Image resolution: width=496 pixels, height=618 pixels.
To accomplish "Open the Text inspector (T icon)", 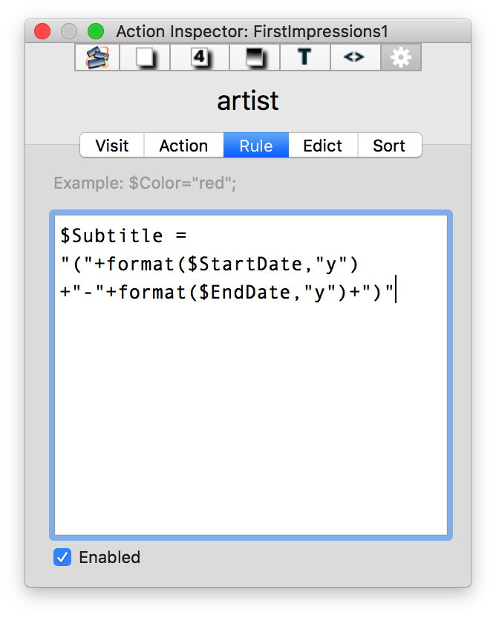I will pos(304,57).
